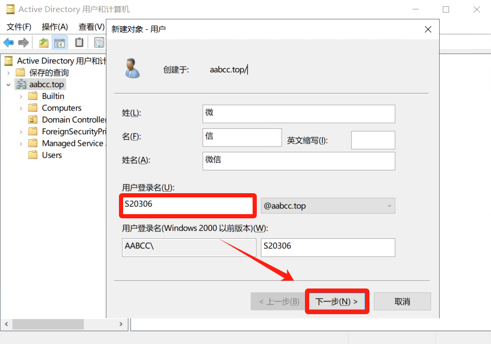The height and width of the screenshot is (344, 491).
Task: Click the 英文缩写 initials input field
Action: click(x=373, y=140)
